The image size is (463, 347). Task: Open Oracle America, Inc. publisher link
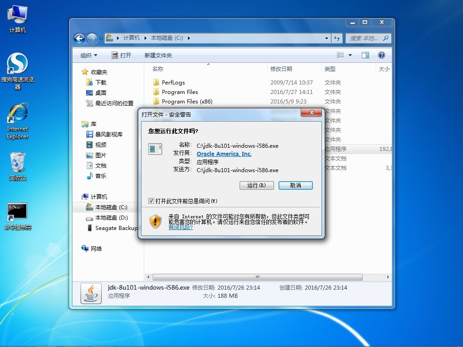(224, 154)
